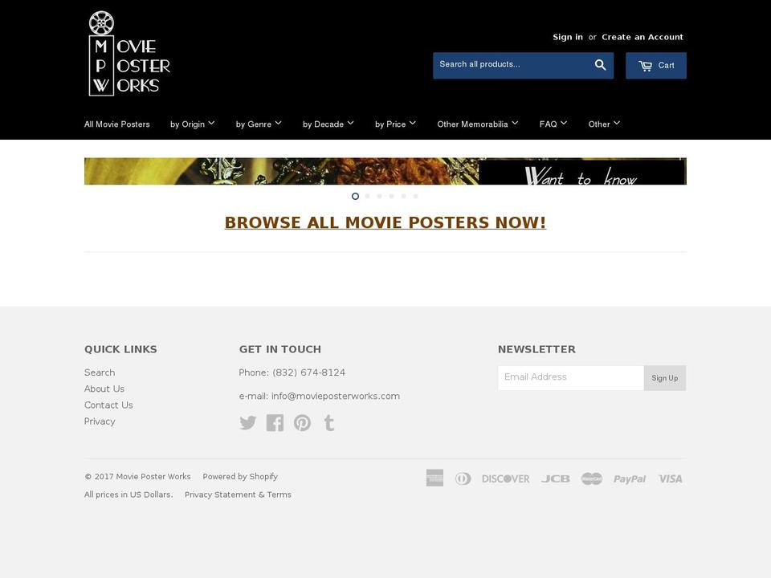Click the Visa payment icon
The height and width of the screenshot is (578, 771).
(671, 478)
